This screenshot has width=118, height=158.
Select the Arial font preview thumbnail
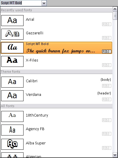[x=12, y=20]
